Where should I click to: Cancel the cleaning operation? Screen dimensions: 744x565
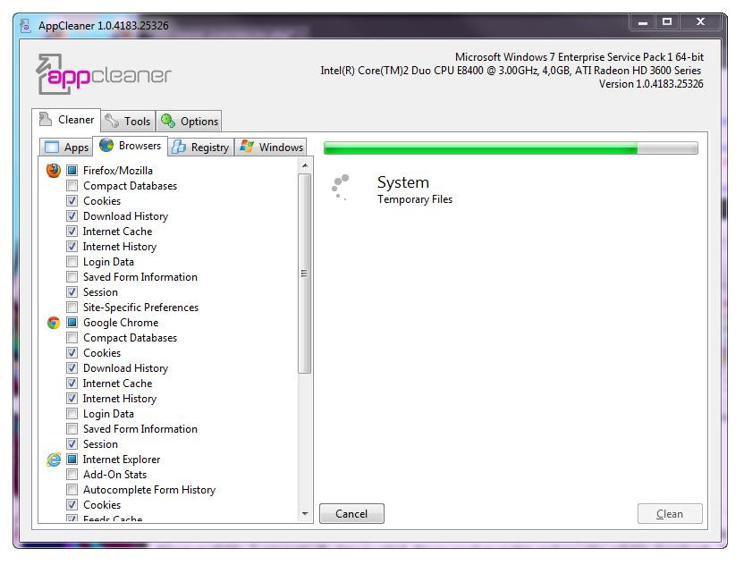[x=351, y=514]
